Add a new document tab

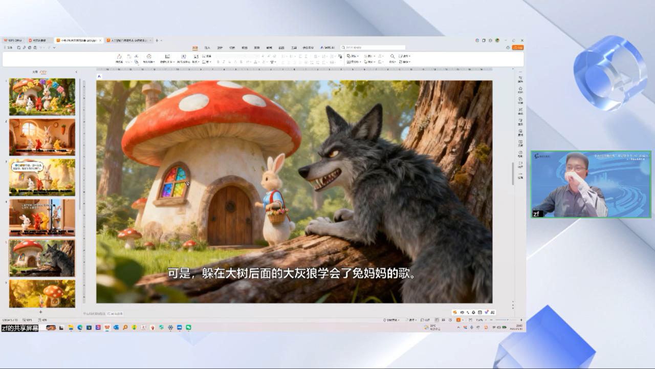tap(157, 40)
